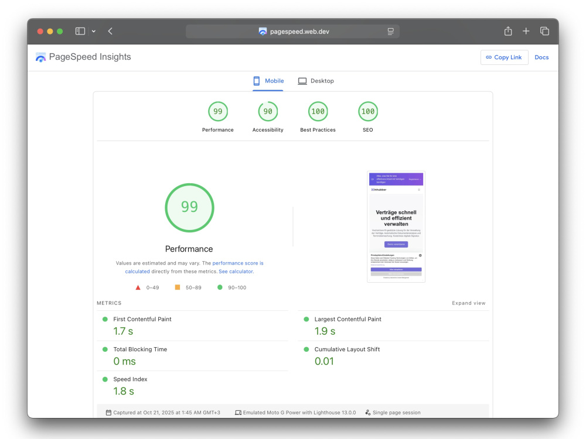Click the orange square 50–89 legend icon
The width and height of the screenshot is (586, 439).
tap(178, 287)
